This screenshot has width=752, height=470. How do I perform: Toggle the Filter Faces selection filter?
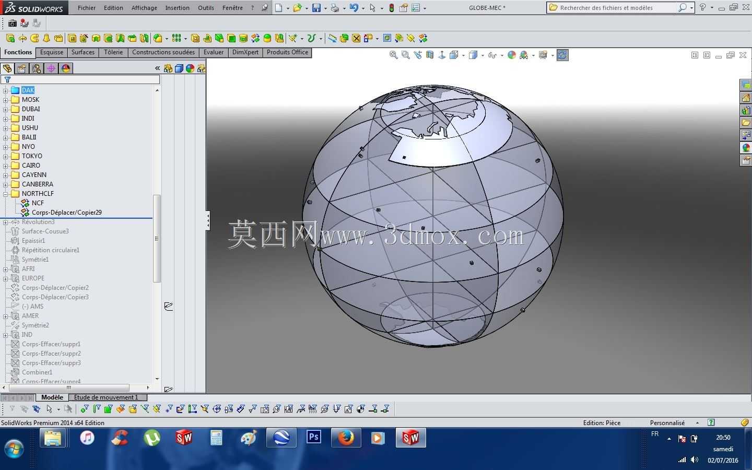click(x=109, y=409)
